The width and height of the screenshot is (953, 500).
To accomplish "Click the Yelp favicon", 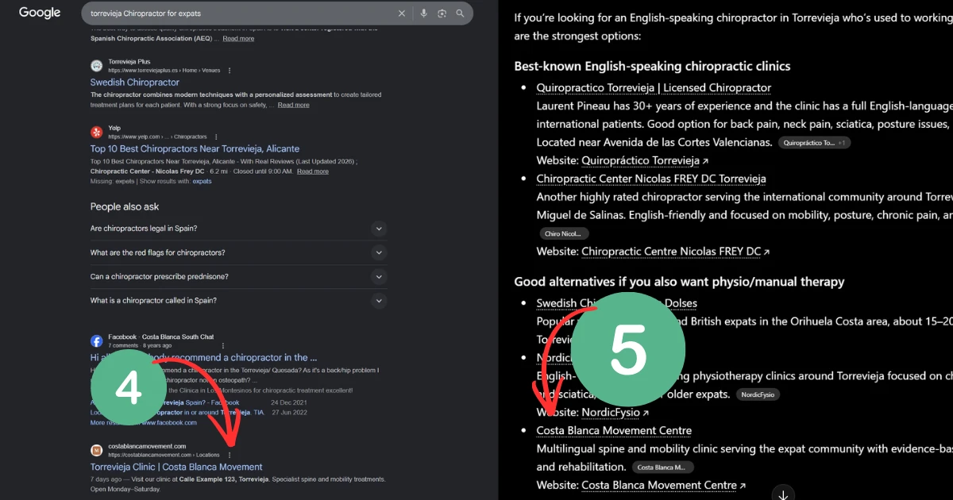I will coord(96,132).
